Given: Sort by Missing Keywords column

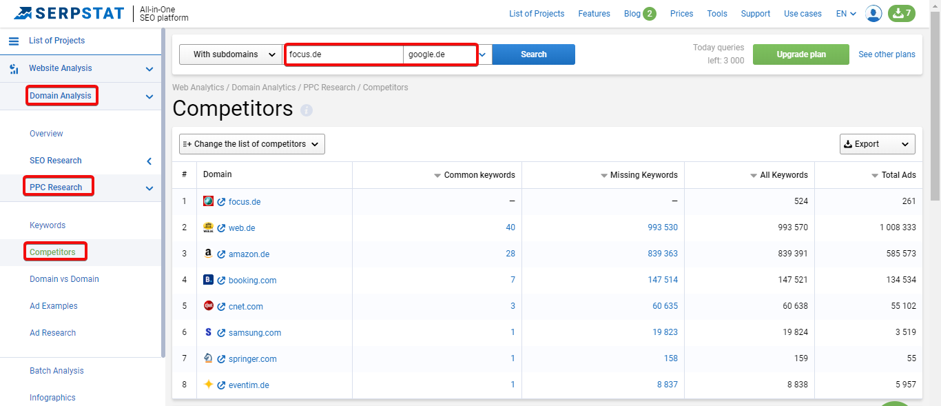Looking at the screenshot, I should 639,175.
